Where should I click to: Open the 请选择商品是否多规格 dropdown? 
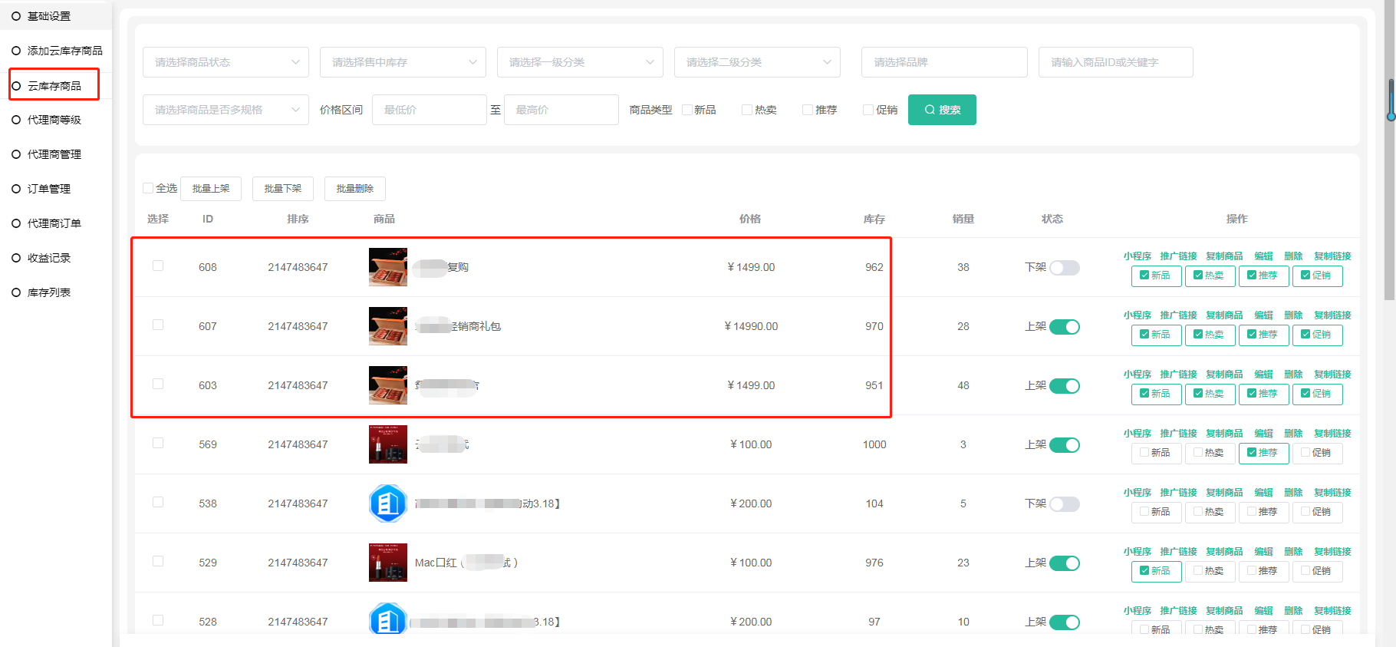226,110
